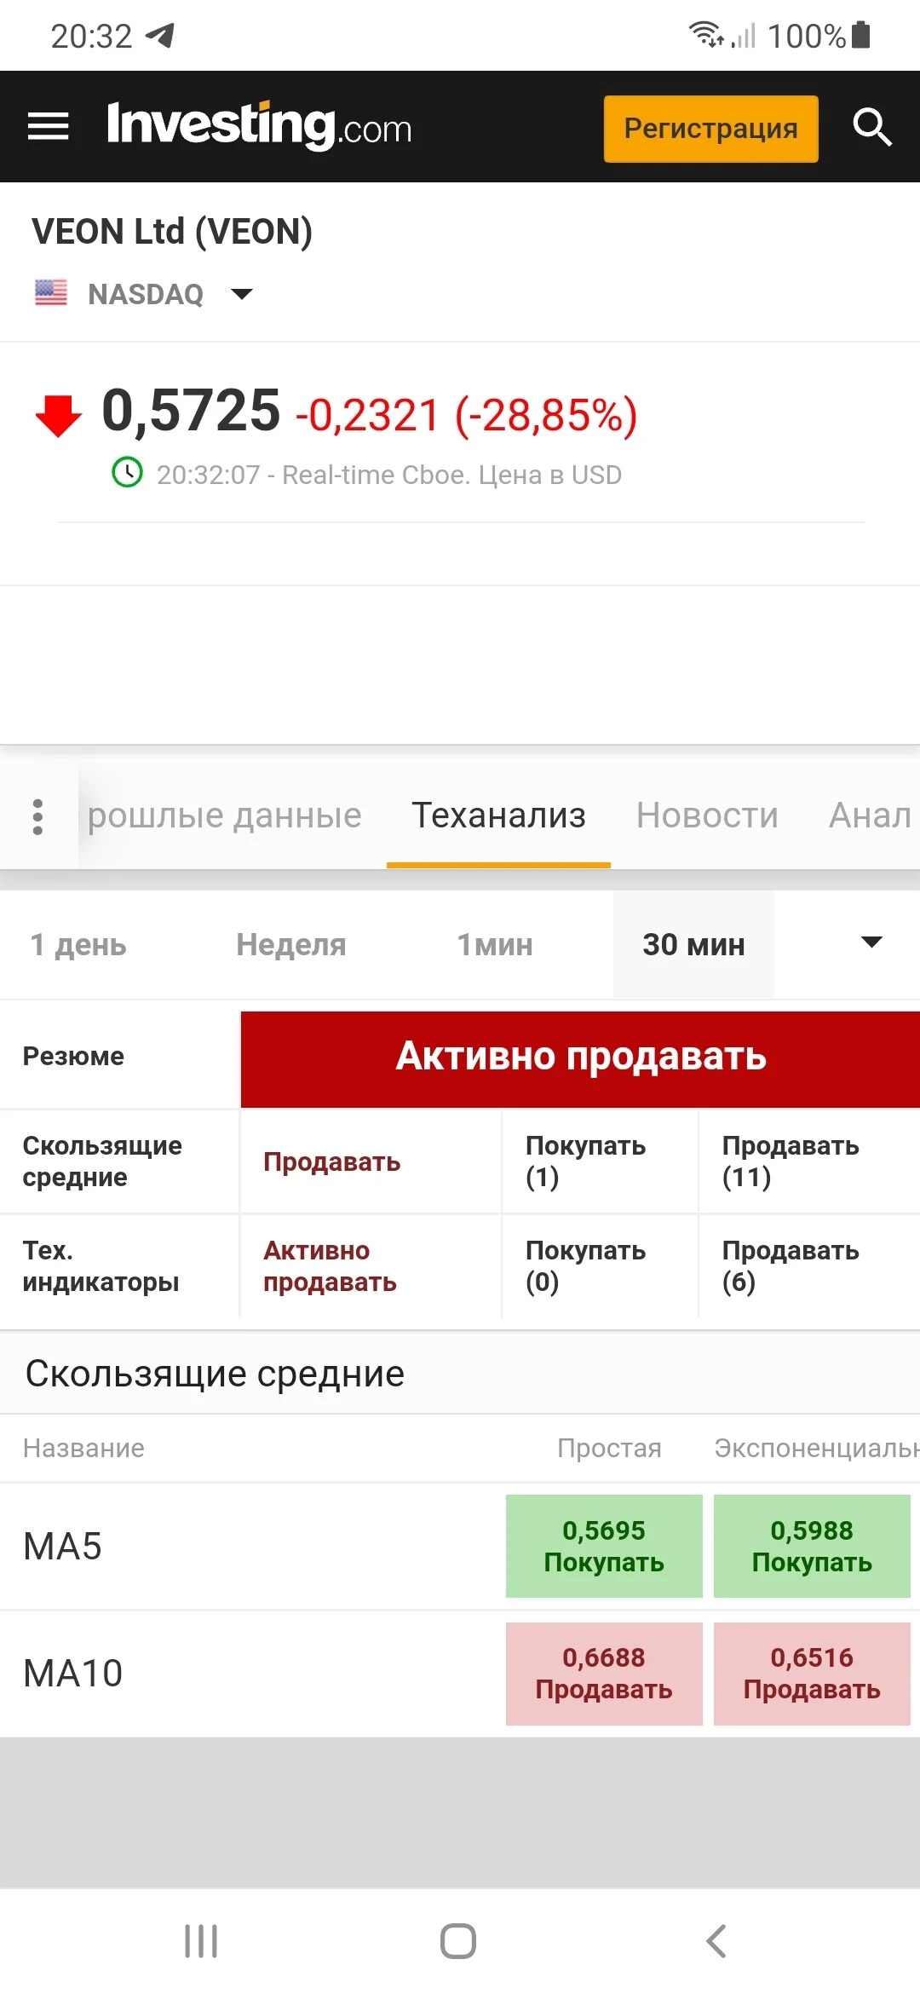Image resolution: width=920 pixels, height=1994 pixels.
Task: Tap the Wi-Fi signal icon in status bar
Action: point(706,34)
